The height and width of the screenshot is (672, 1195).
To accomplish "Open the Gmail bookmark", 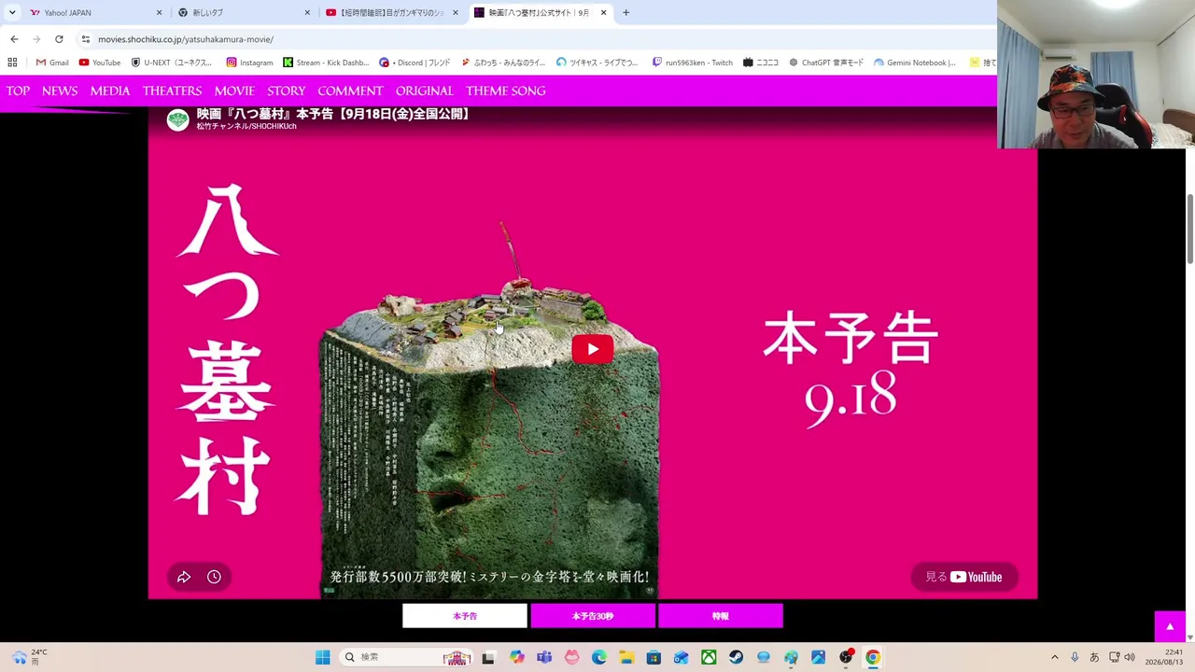I will [x=52, y=63].
